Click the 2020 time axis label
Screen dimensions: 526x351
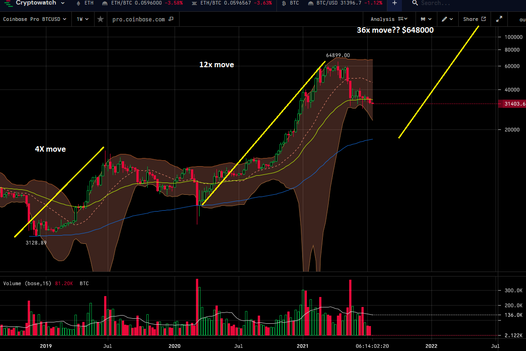[x=175, y=346]
